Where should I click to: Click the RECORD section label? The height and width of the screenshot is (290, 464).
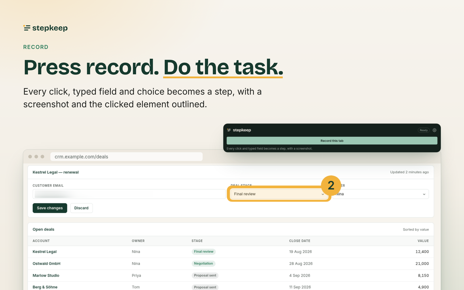(x=36, y=47)
